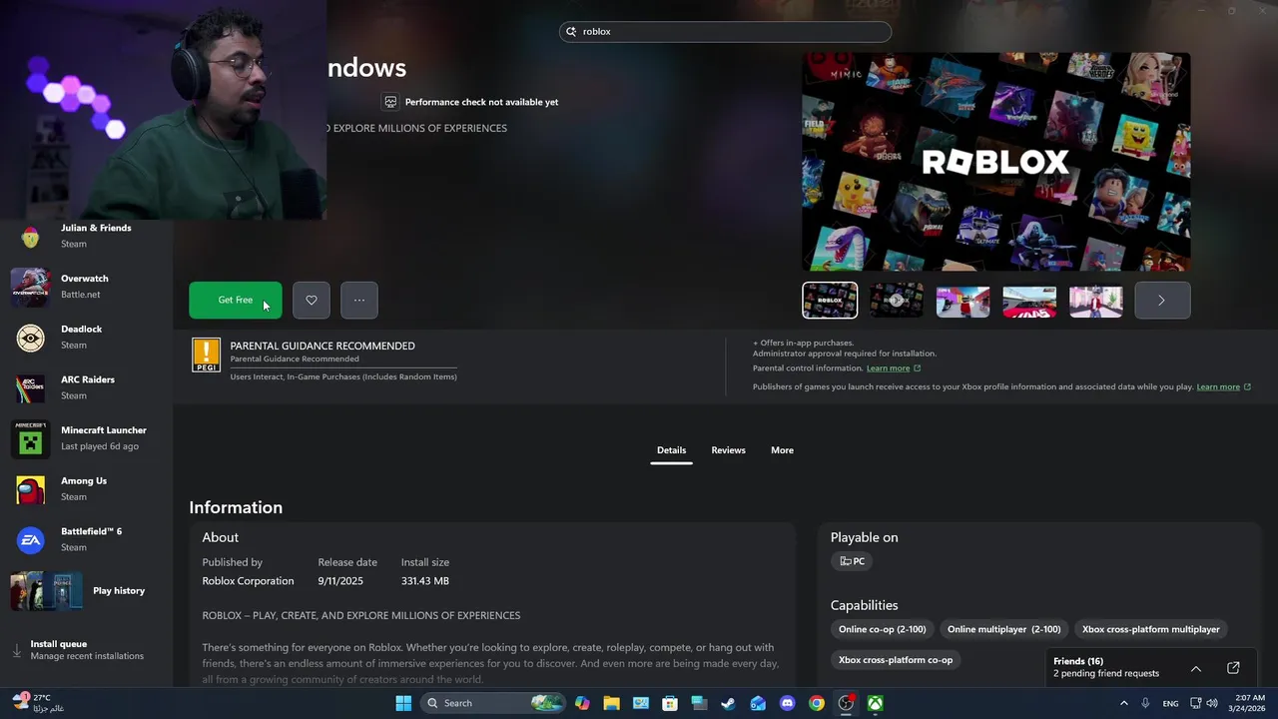This screenshot has width=1278, height=719.
Task: Open the Install queue
Action: point(86,650)
